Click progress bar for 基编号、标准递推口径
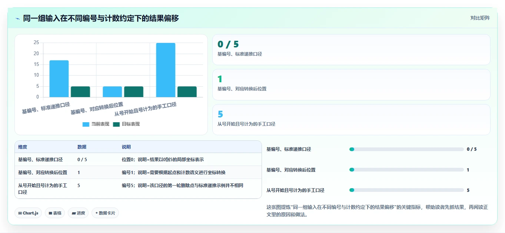The image size is (505, 233). pos(406,149)
